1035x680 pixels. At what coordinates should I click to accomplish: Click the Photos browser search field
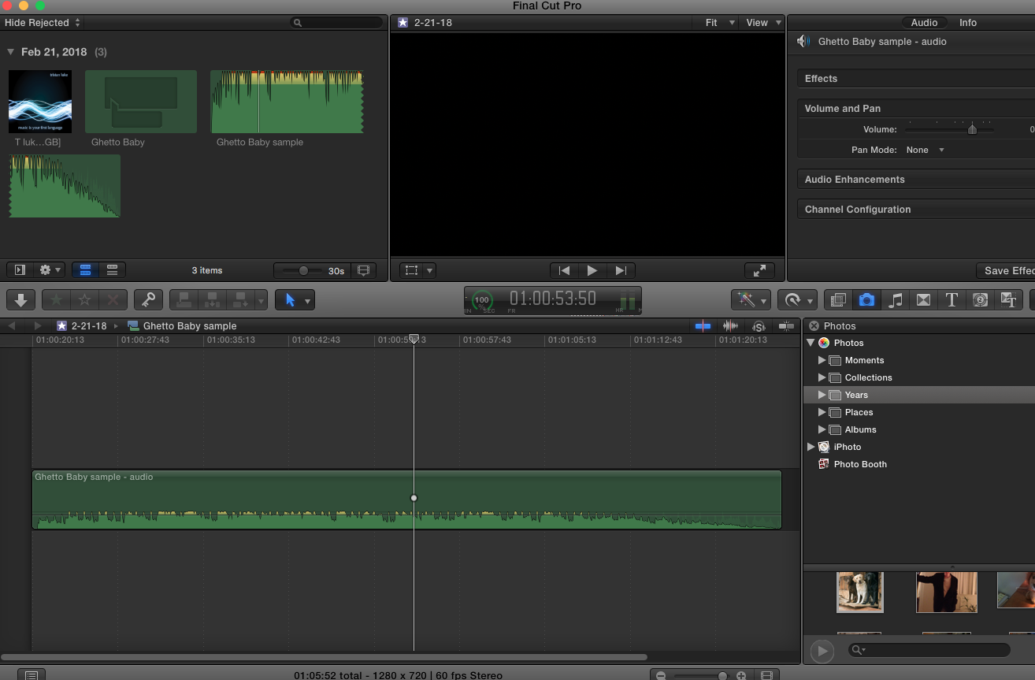tap(929, 650)
